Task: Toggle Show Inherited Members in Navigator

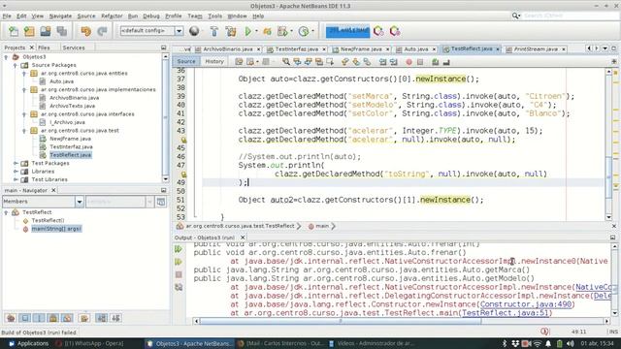Action: pyautogui.click(x=11, y=318)
